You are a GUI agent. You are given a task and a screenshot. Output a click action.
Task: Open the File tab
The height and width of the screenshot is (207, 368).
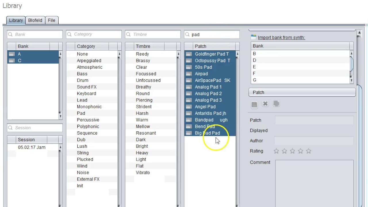[x=52, y=20]
